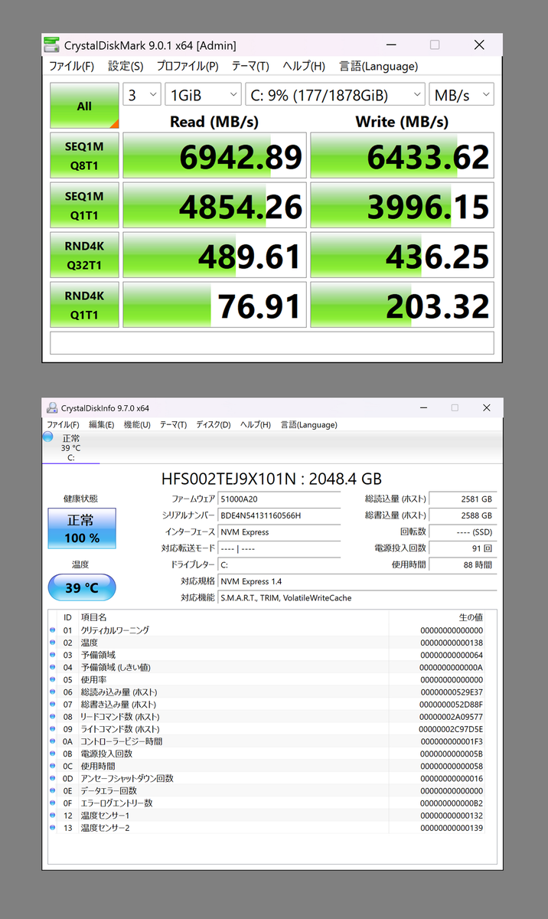Open the C: drive selection dropdown

click(x=335, y=95)
